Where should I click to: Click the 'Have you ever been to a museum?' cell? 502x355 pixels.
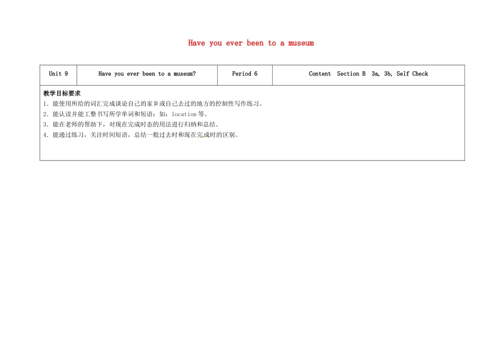point(147,75)
